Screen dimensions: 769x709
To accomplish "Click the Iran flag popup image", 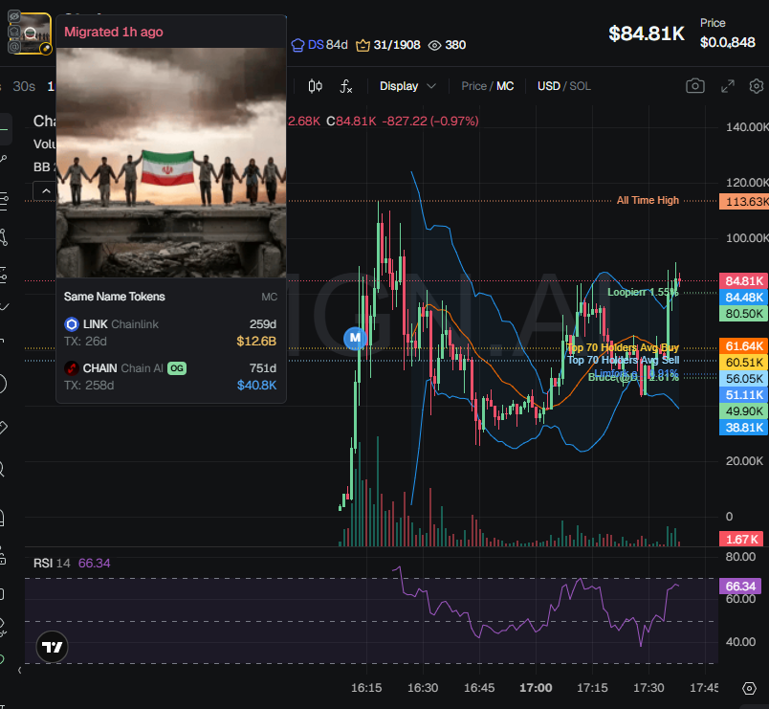I will (x=171, y=163).
